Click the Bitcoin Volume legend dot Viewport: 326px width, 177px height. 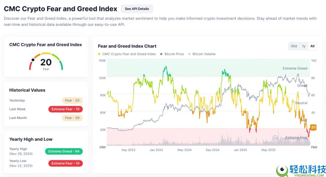[189, 54]
